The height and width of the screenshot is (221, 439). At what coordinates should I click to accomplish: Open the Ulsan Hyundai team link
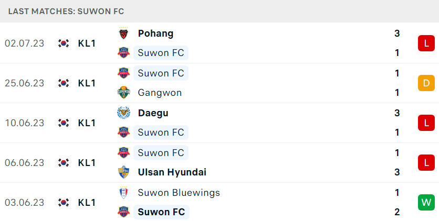tap(172, 172)
